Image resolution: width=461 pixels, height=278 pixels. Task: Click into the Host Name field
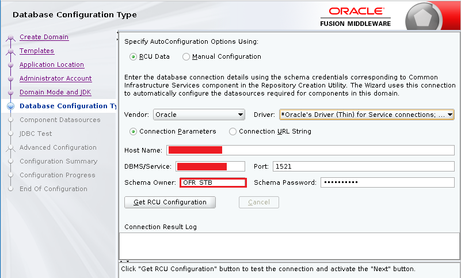click(311, 150)
